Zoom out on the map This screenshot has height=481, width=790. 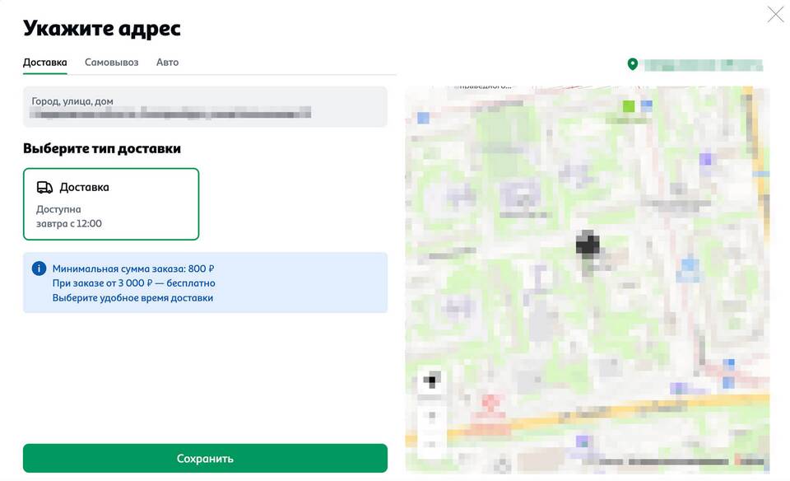click(431, 443)
